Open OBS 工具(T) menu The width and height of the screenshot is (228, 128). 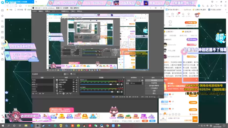coord(73,11)
